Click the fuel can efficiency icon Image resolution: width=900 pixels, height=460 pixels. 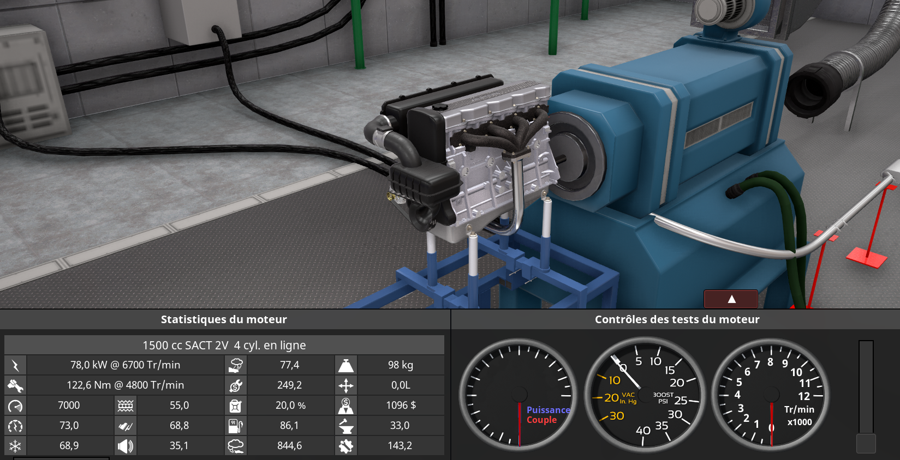pyautogui.click(x=236, y=405)
